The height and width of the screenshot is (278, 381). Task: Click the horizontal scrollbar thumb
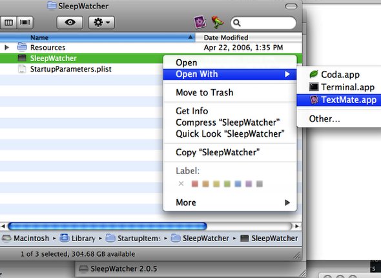tap(107, 226)
